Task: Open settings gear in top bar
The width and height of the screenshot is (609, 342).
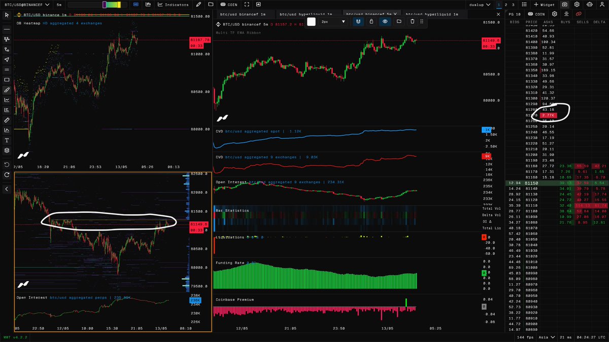Action: coord(577,5)
